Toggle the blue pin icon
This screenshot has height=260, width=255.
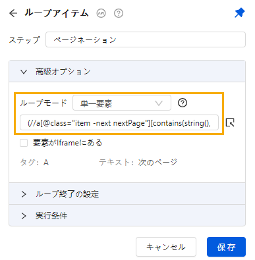pos(239,13)
